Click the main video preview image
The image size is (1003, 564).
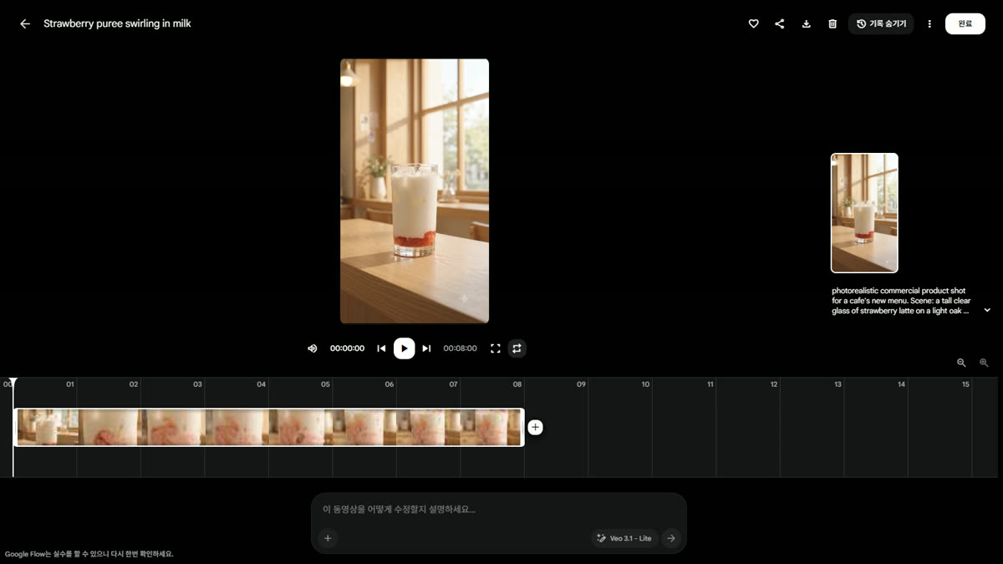pos(415,191)
